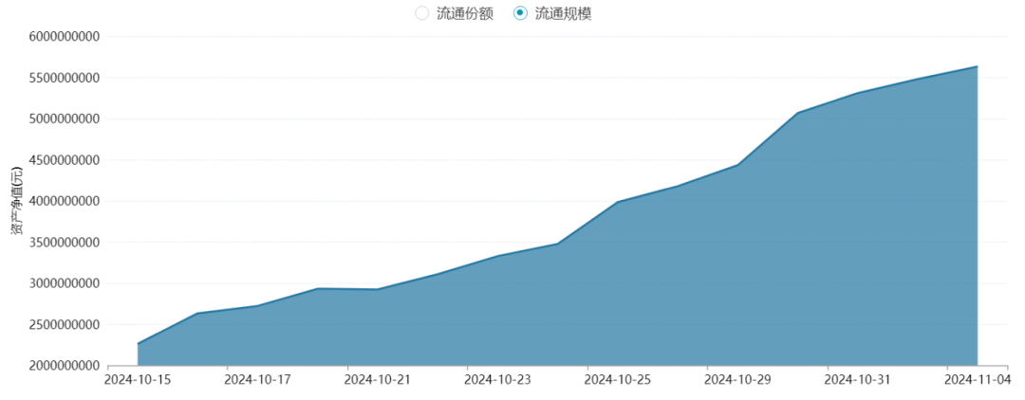Click the 2500000000 y-axis value
Screen dimensions: 1025x400
point(65,324)
